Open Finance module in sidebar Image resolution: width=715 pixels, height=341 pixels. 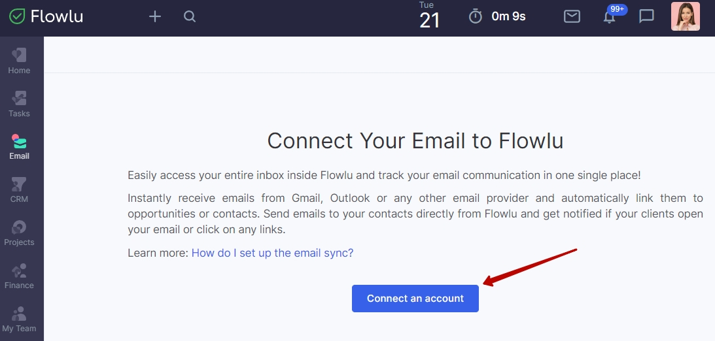point(19,276)
